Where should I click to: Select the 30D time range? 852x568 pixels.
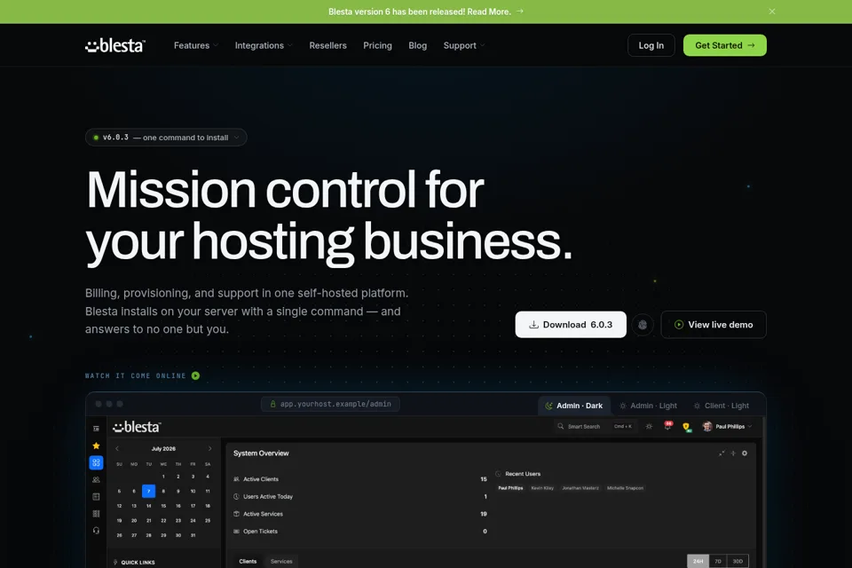(738, 562)
